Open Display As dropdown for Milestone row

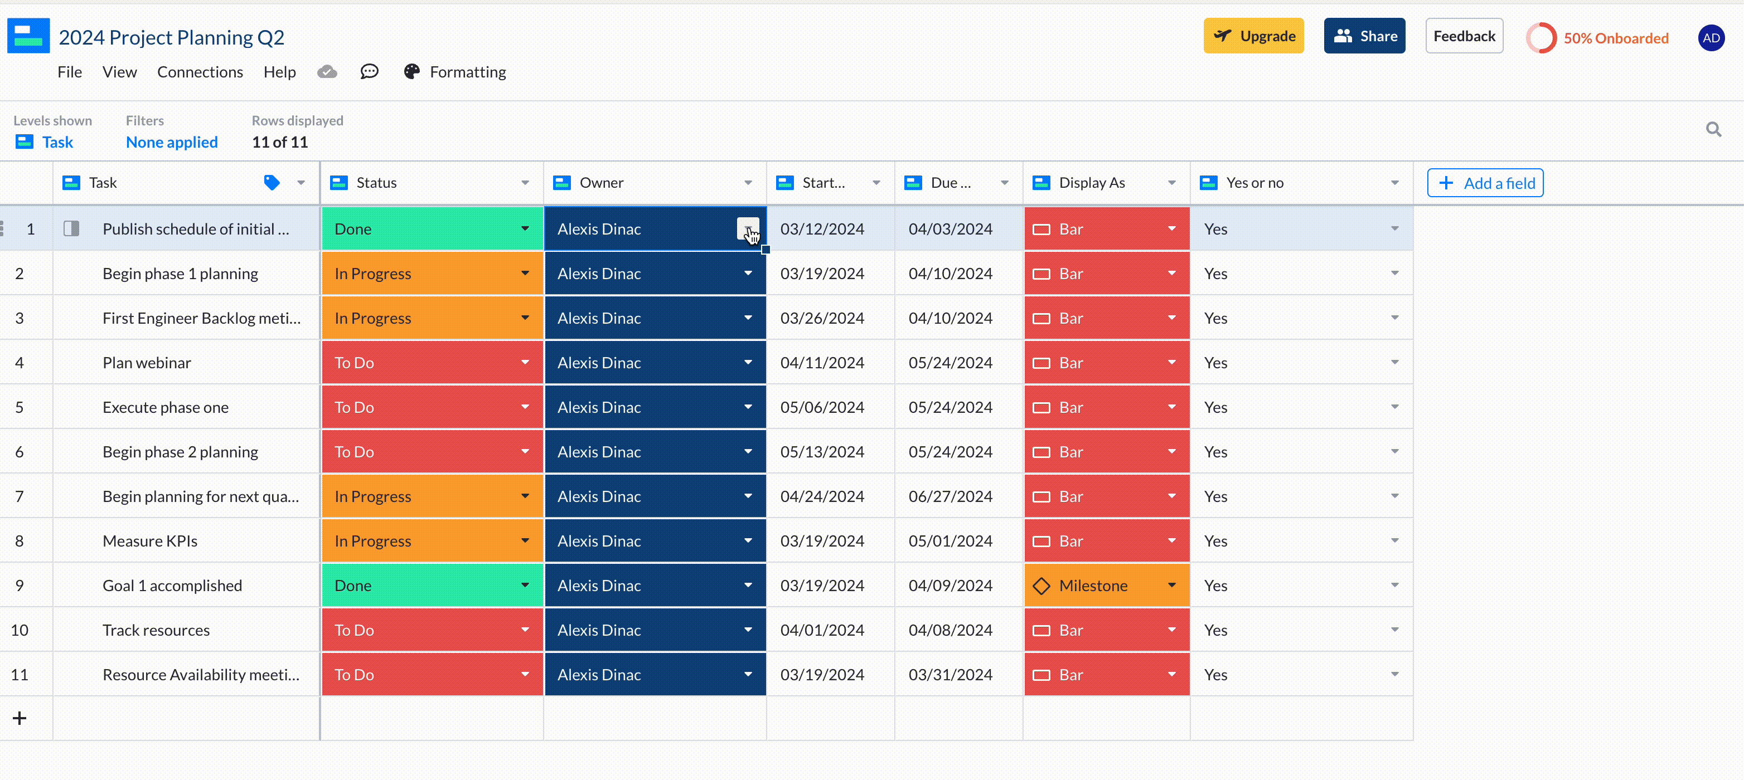coord(1171,585)
